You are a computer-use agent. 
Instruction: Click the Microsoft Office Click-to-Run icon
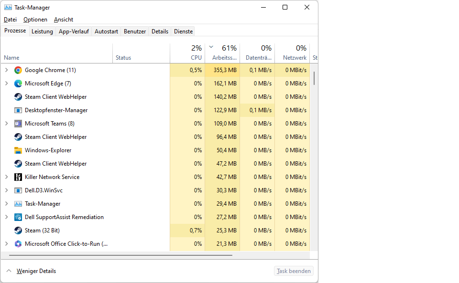point(18,244)
